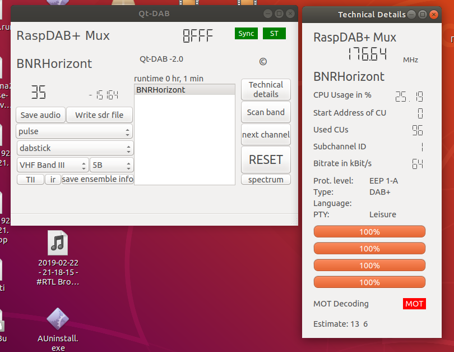Click the TII button

click(30, 180)
